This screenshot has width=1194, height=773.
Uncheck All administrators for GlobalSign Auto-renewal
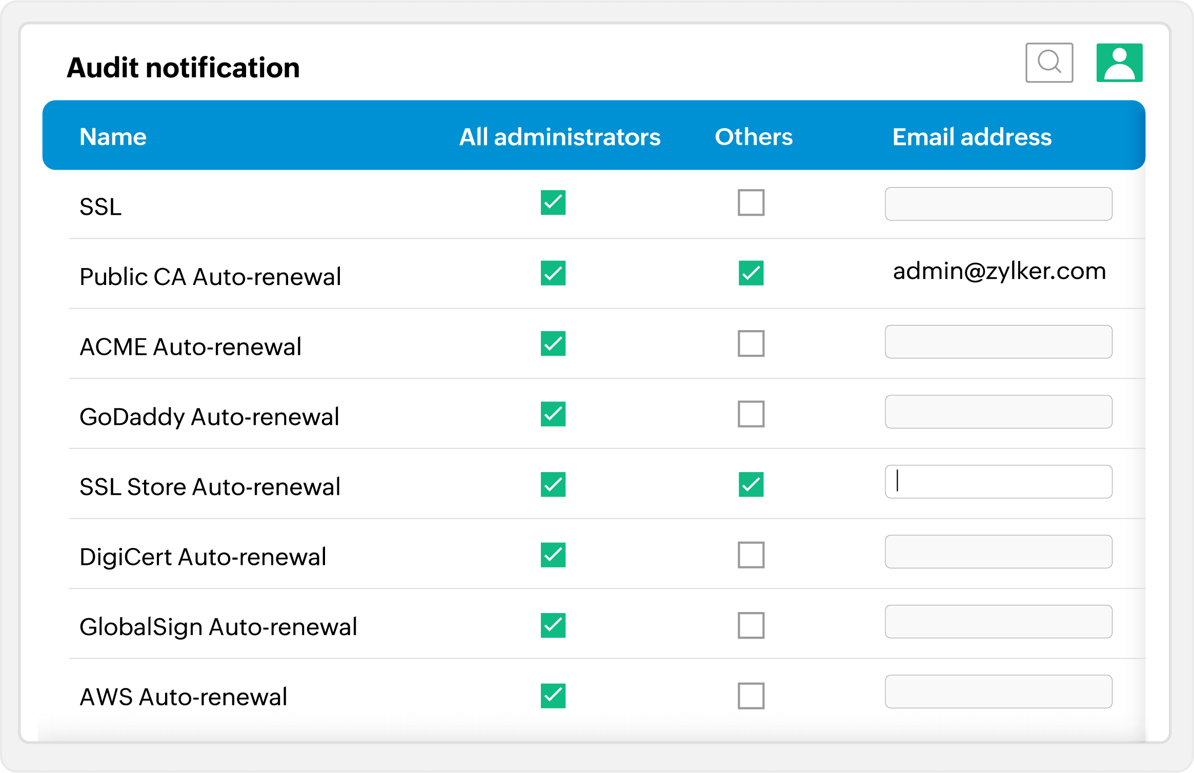[553, 625]
